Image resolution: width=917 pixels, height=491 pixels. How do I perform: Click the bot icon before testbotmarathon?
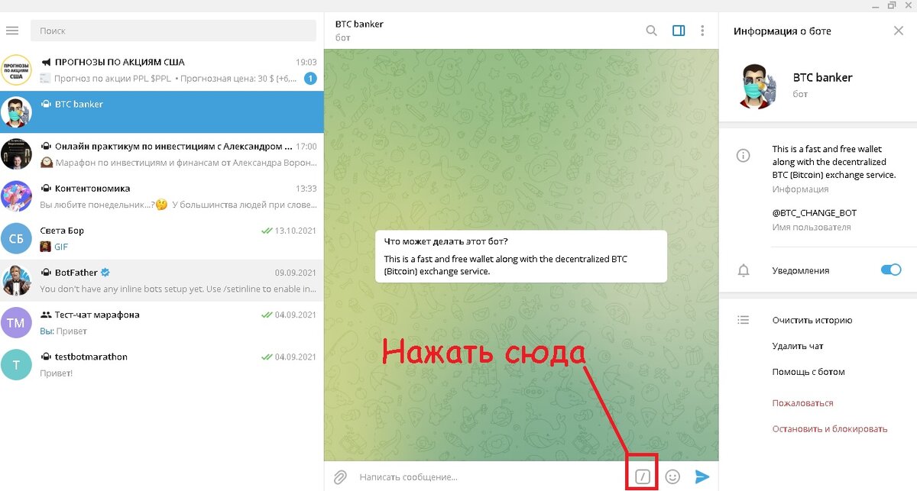(x=46, y=357)
